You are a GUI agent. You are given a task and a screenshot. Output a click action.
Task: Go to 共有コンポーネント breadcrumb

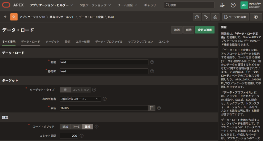tap(62, 17)
